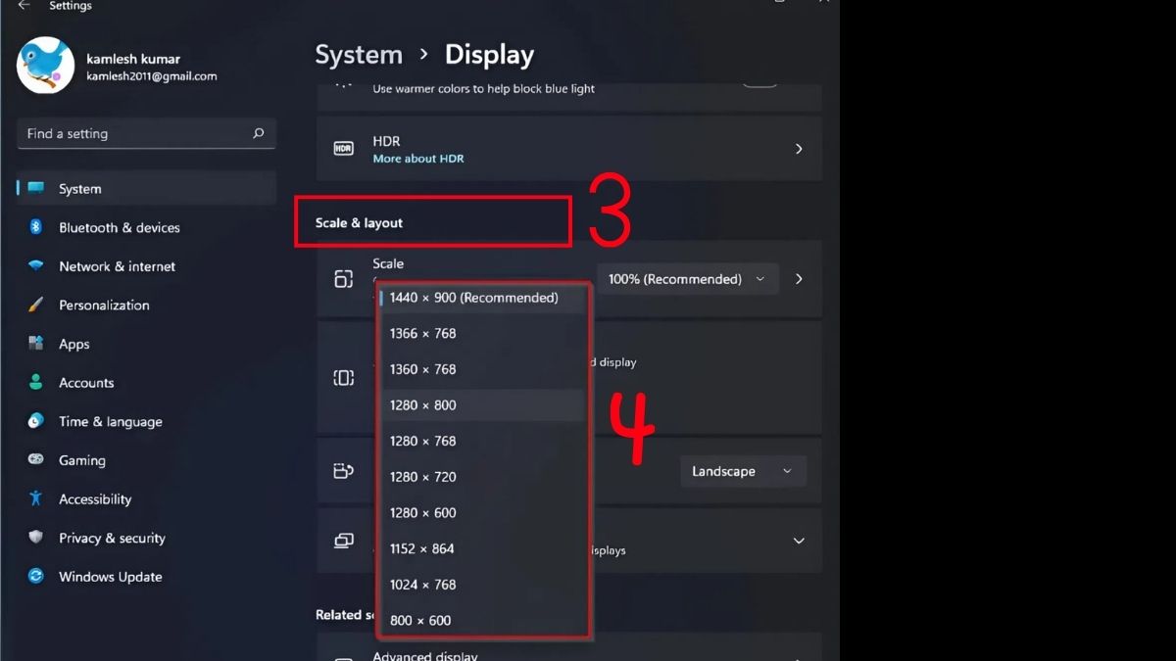
Task: Select the System monitor icon in sidebar
Action: pyautogui.click(x=36, y=188)
